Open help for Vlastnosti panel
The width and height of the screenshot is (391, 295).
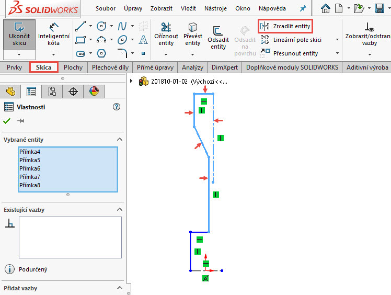117,107
